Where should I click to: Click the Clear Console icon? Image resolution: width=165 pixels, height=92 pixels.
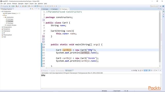139,71
